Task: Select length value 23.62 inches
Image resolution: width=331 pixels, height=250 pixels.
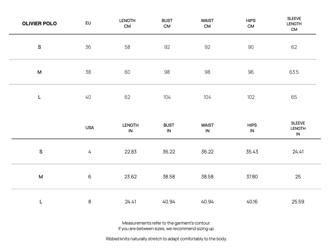Action: [130, 177]
